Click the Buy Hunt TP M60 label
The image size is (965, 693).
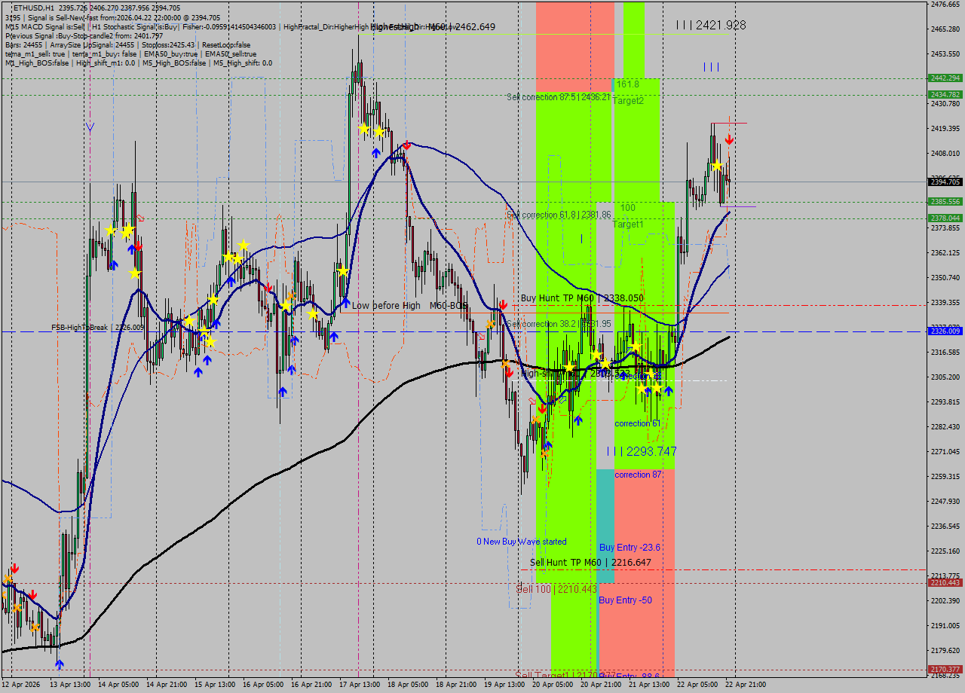click(581, 298)
